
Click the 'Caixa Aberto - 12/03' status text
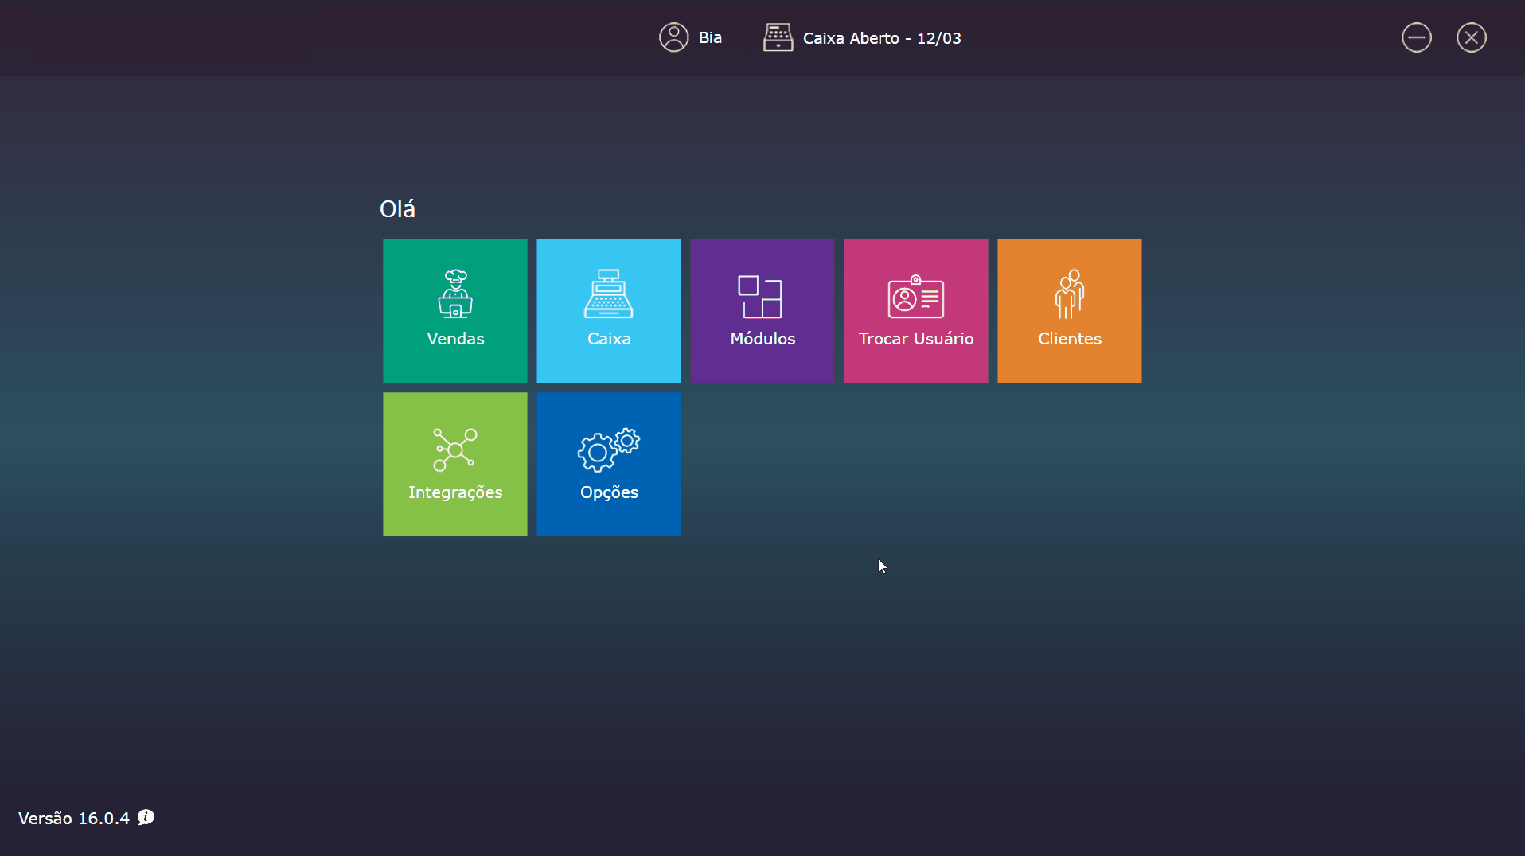(882, 38)
